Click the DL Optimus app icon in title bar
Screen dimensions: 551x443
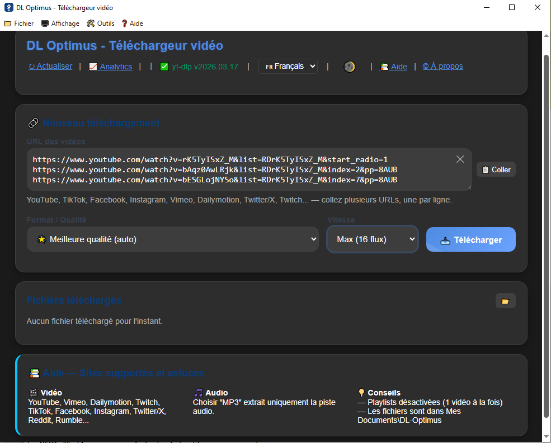coord(8,7)
